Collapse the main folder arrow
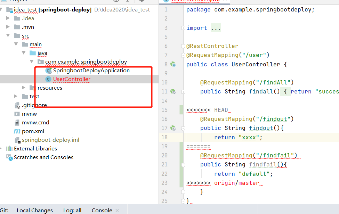Viewport: 339px width, 214px height. point(16,44)
